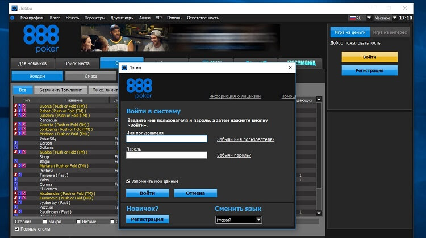This screenshot has width=426, height=238.
Task: Close the Логин dialog with the X button
Action: pyautogui.click(x=290, y=67)
